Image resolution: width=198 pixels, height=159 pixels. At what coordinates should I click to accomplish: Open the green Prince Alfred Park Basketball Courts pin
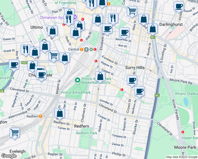pyautogui.click(x=78, y=81)
